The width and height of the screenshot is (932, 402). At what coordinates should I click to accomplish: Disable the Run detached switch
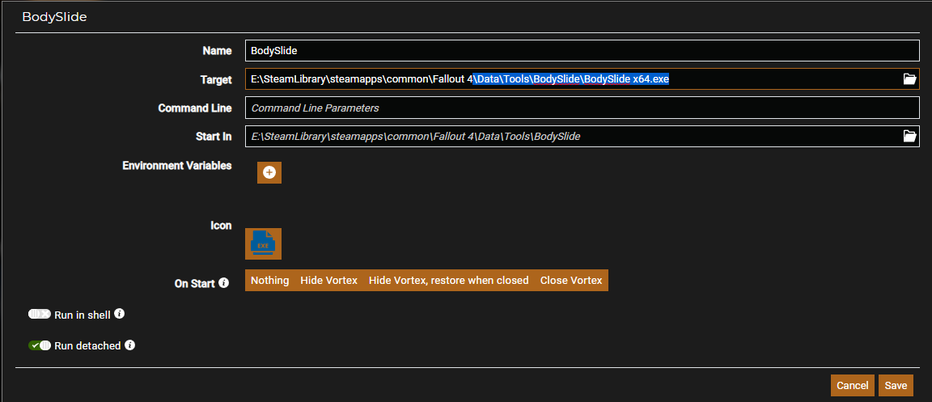click(x=40, y=345)
